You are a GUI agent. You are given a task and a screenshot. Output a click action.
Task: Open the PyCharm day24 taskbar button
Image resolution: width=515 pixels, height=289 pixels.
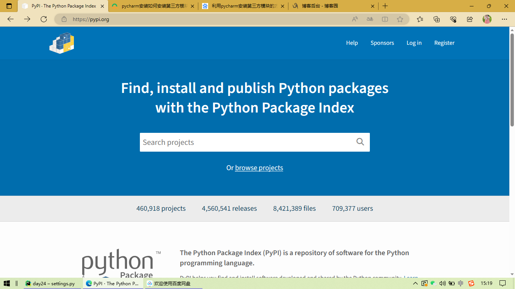point(53,283)
